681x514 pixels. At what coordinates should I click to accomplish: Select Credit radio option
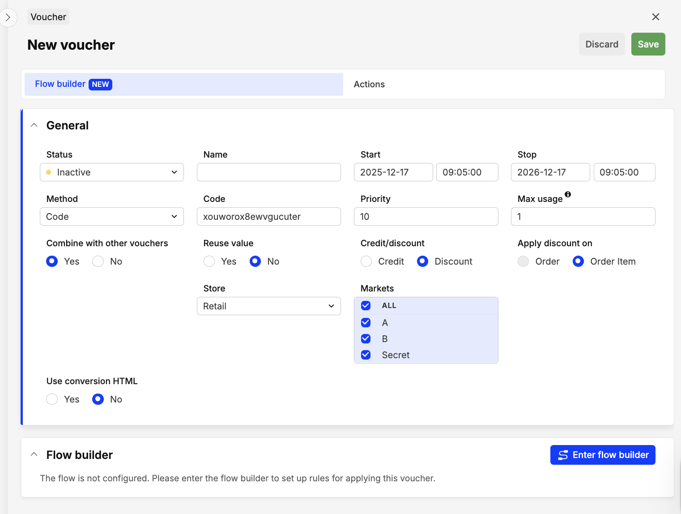coord(366,261)
